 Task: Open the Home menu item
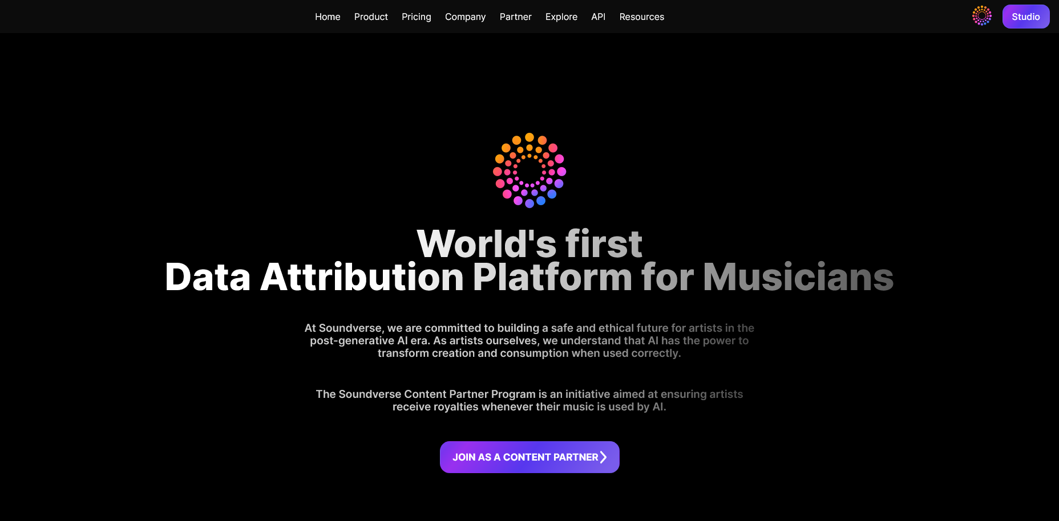coord(328,17)
